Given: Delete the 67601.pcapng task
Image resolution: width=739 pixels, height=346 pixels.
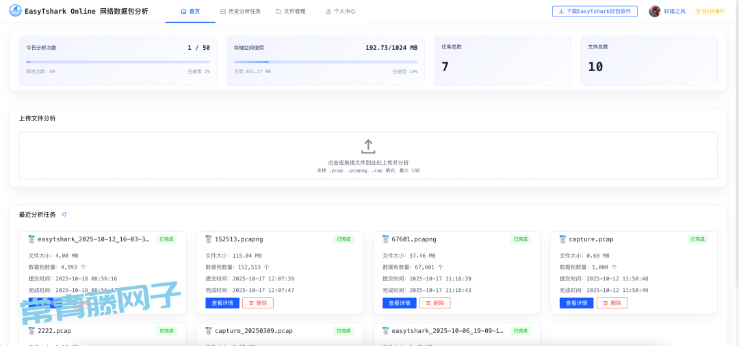Looking at the screenshot, I should pyautogui.click(x=435, y=303).
